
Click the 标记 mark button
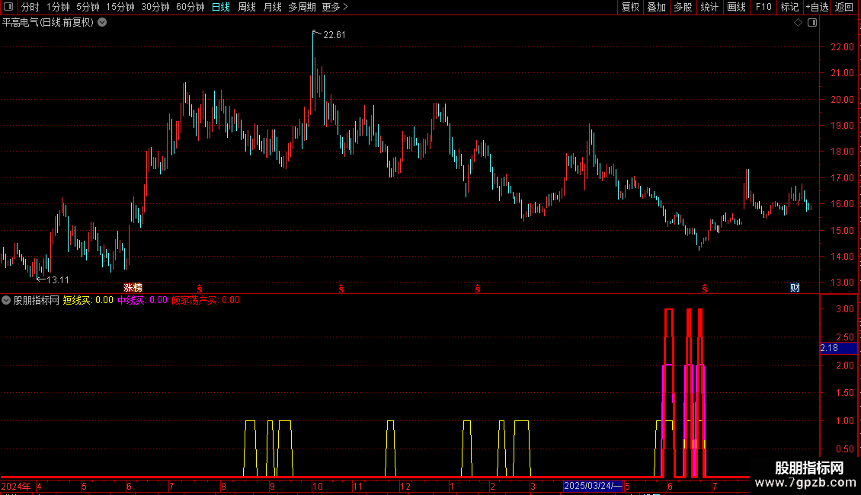tap(789, 7)
